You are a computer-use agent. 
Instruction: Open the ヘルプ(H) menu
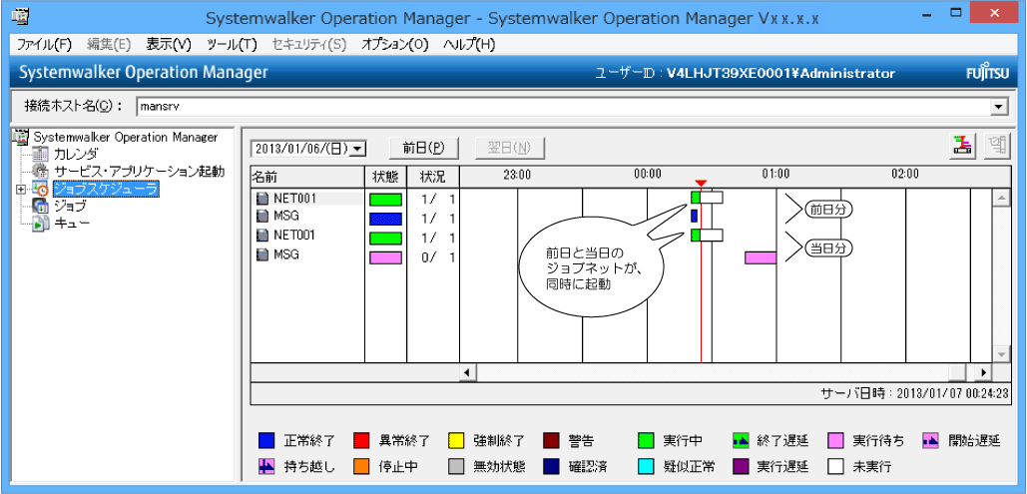(469, 45)
